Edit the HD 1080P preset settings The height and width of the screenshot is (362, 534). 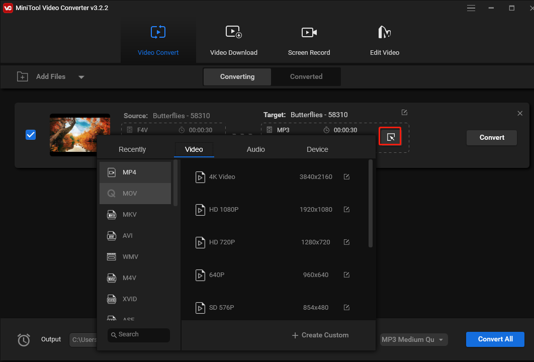click(346, 210)
